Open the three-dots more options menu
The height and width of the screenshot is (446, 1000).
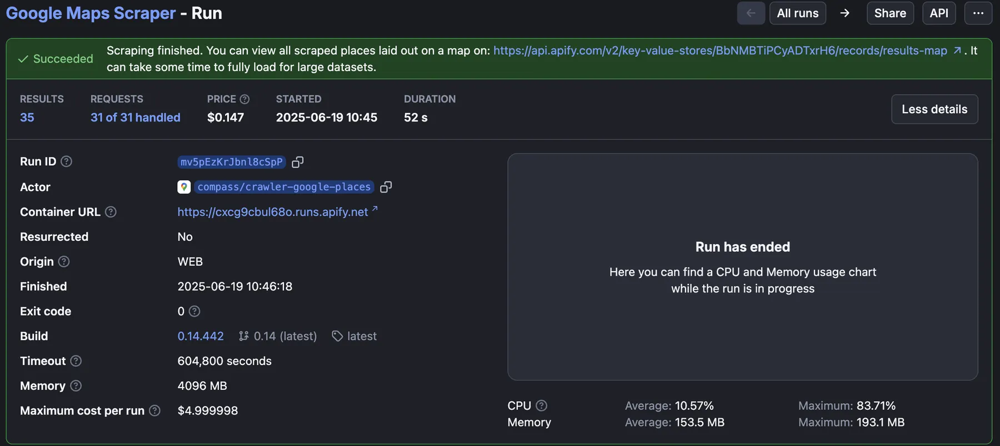tap(978, 13)
